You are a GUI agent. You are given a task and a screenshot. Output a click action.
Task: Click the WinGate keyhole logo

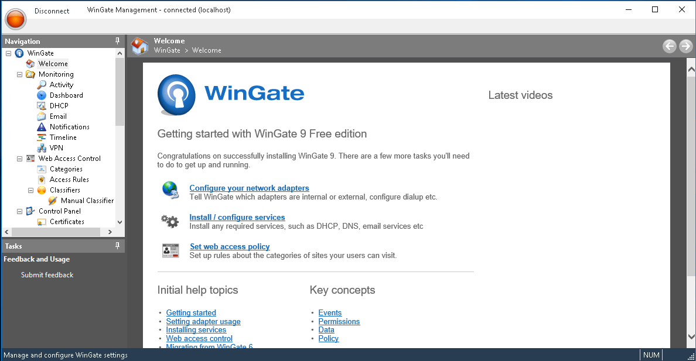point(176,95)
